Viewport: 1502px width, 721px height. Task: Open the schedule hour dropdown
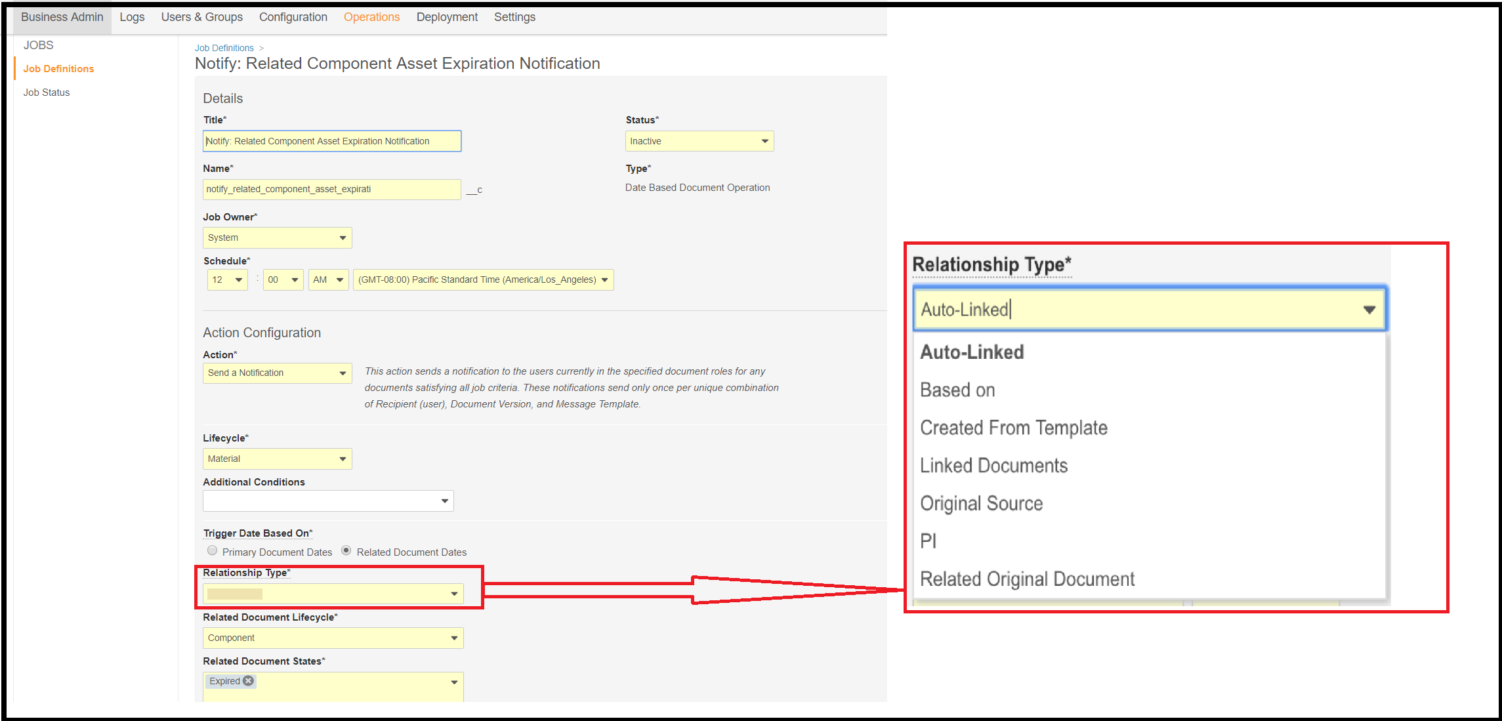227,279
